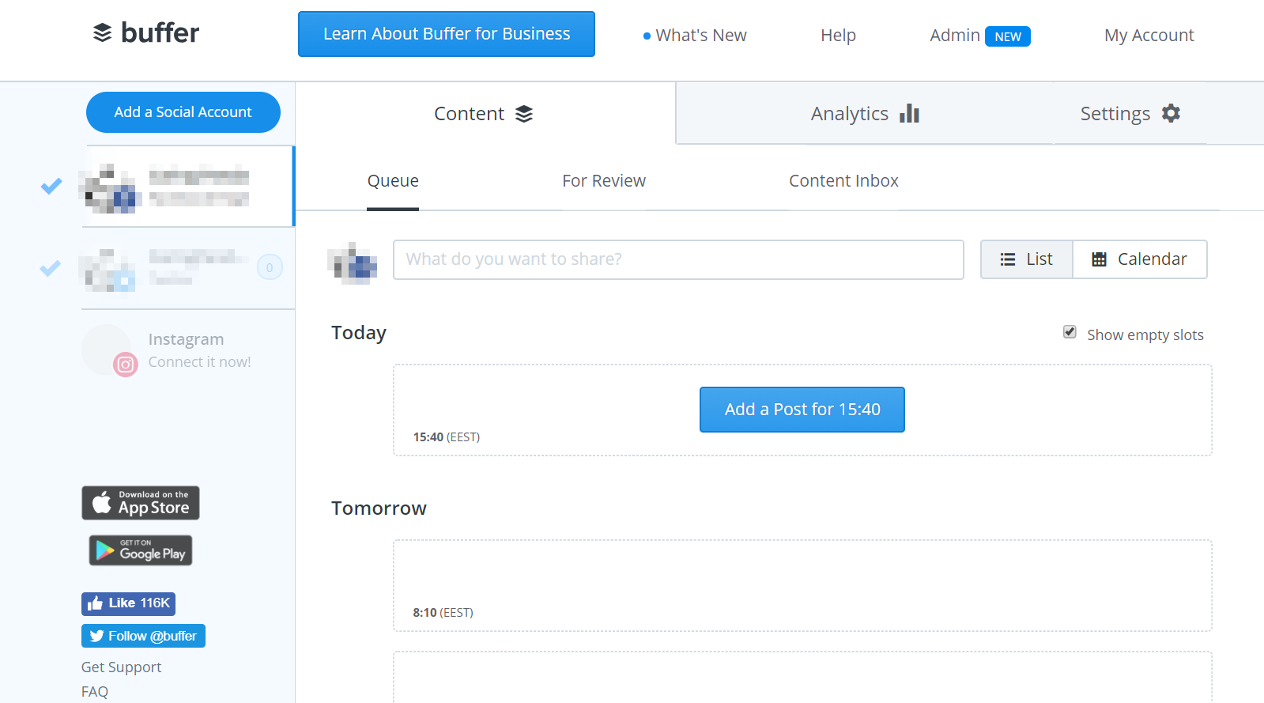This screenshot has width=1264, height=703.
Task: Toggle checkmark on first social account
Action: point(51,187)
